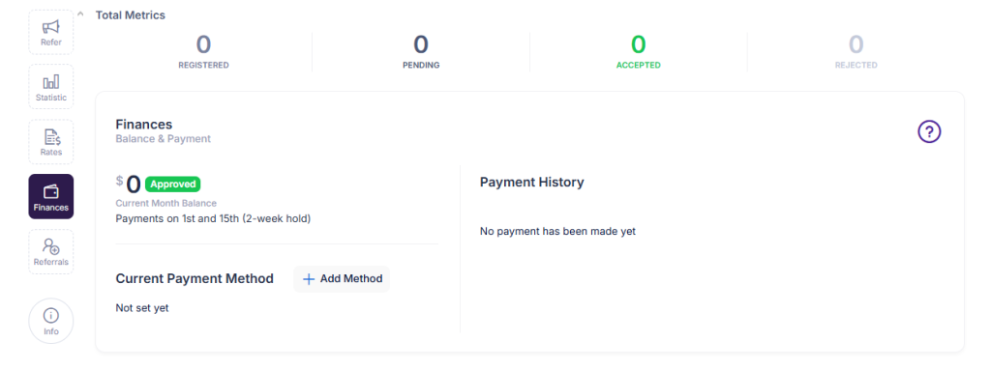
Task: Select the Finances wallet icon
Action: pyautogui.click(x=50, y=197)
